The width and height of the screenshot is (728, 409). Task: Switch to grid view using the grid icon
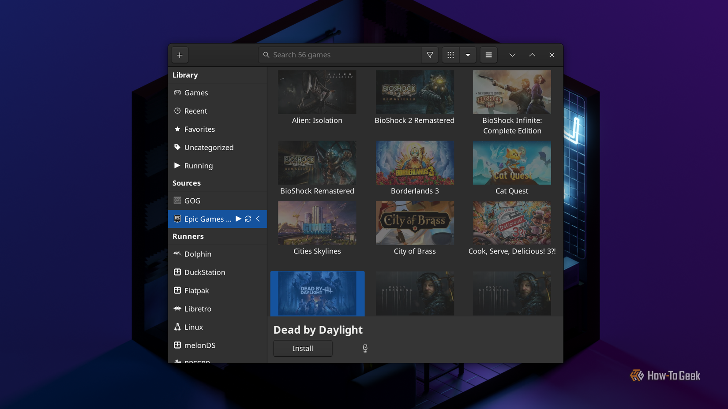point(450,55)
